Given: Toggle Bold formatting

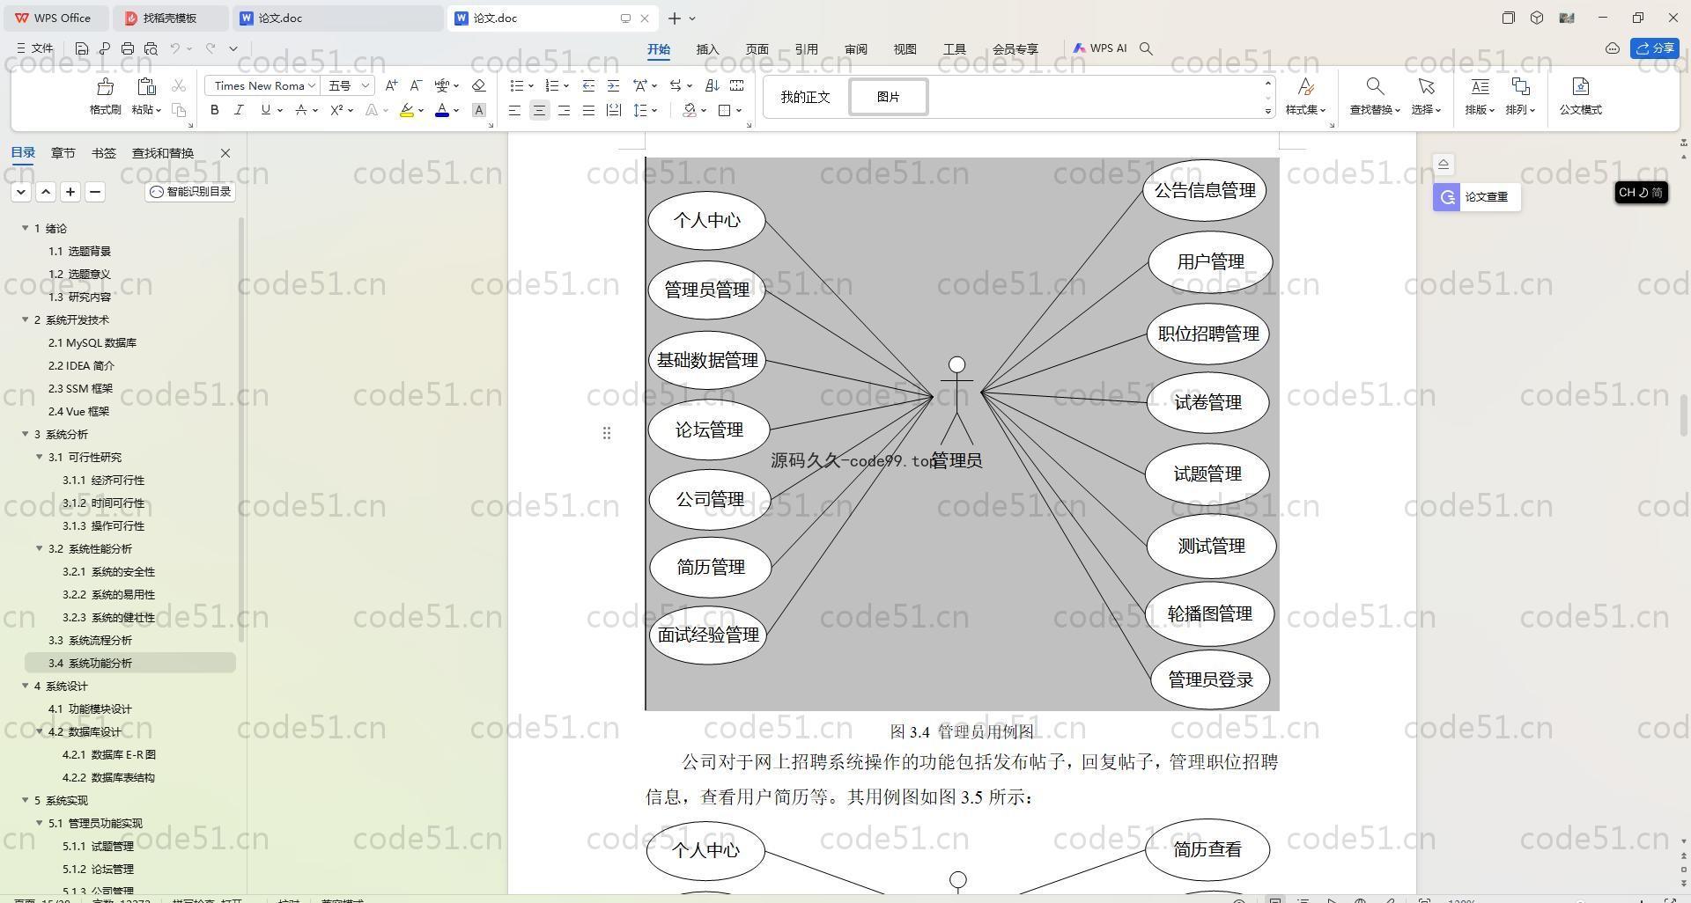Looking at the screenshot, I should (x=214, y=110).
